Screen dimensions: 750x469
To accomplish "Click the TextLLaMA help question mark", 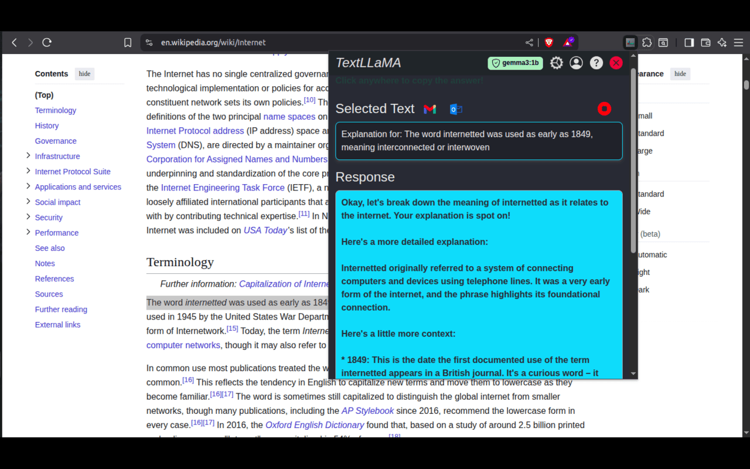I will [x=596, y=62].
